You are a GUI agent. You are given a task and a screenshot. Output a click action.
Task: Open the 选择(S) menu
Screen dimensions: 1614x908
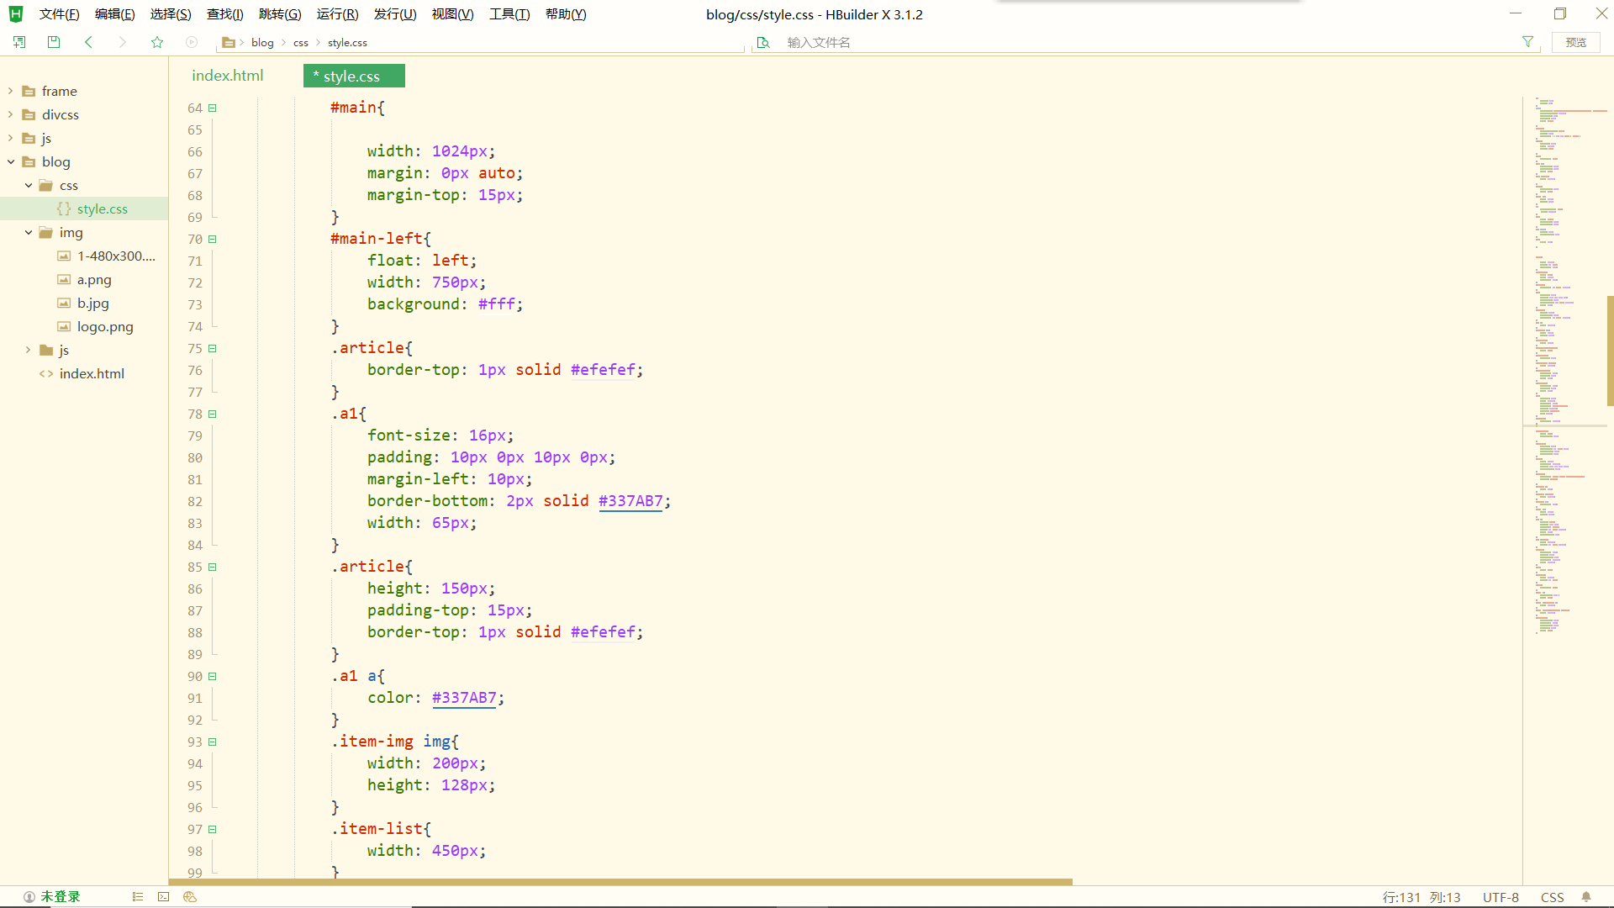[171, 14]
